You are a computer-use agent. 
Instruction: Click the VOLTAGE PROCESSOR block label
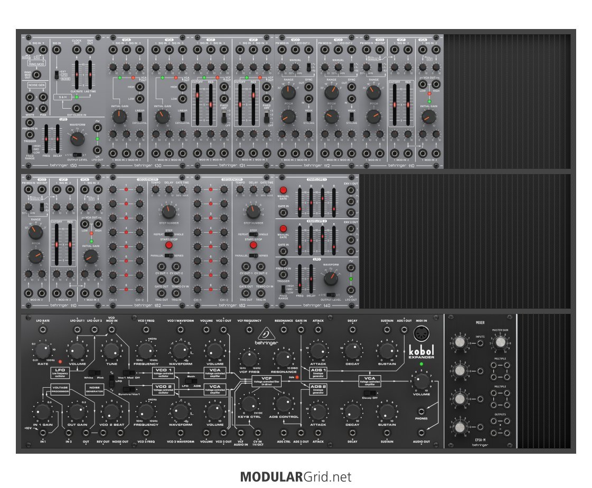pos(60,389)
